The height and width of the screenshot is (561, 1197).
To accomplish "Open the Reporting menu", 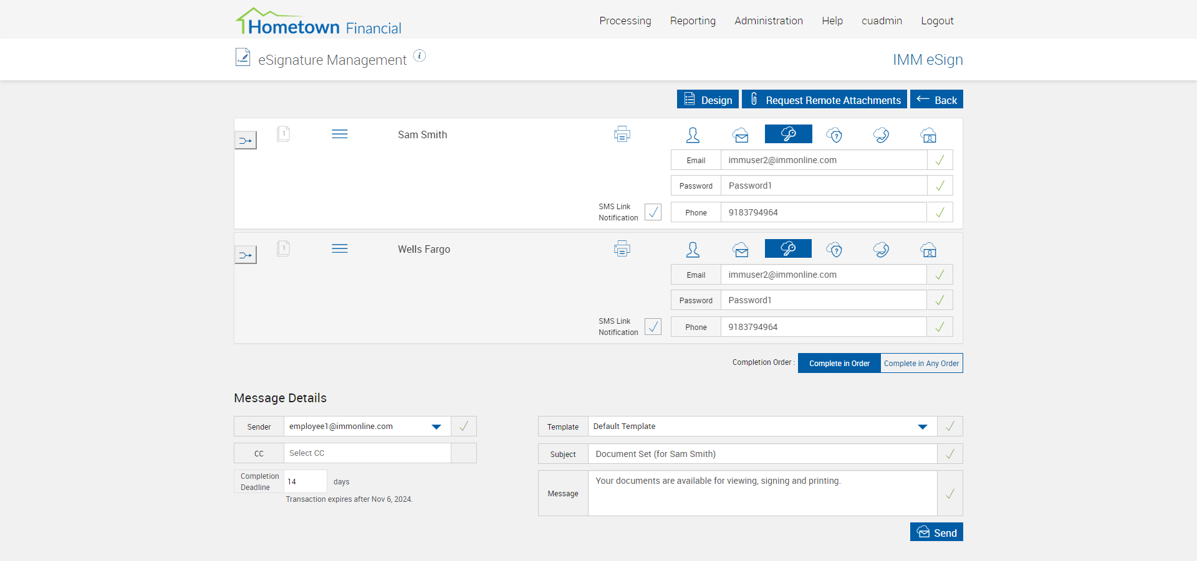I will pos(693,21).
